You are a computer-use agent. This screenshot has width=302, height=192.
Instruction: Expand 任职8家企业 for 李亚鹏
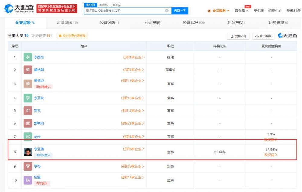(133, 149)
